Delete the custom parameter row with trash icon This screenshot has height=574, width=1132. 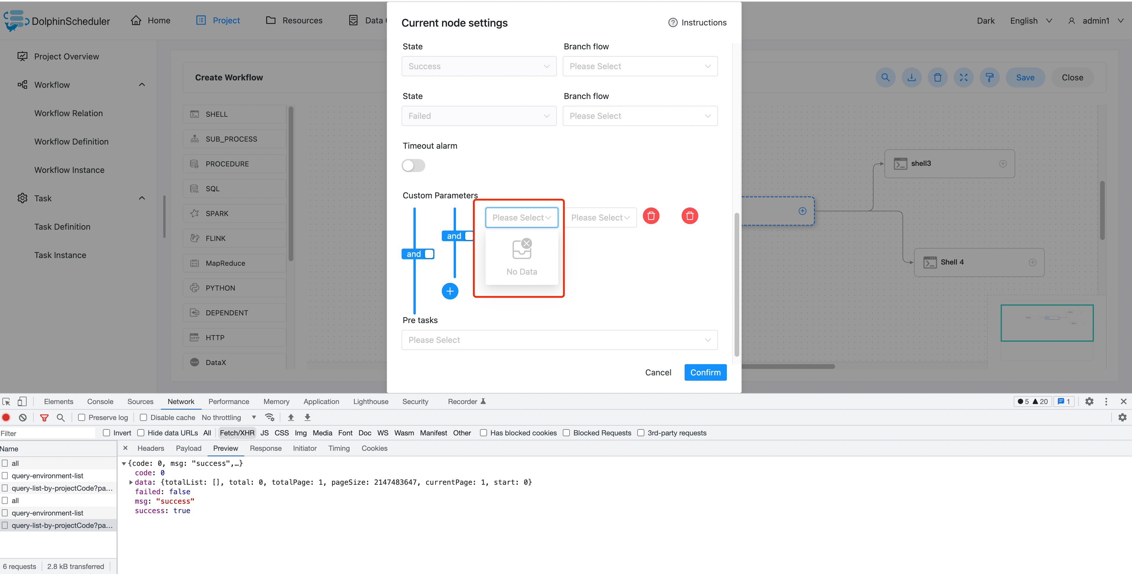coord(651,216)
